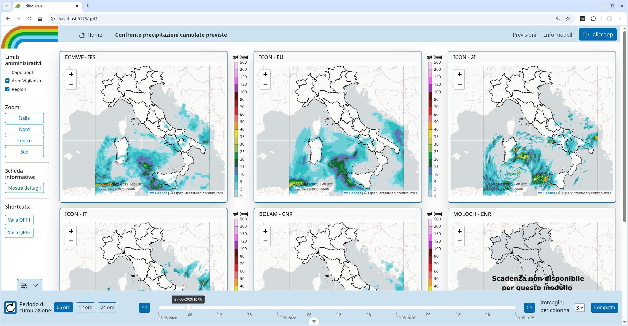Click the Leaflet link on ECMWF map

click(x=161, y=193)
